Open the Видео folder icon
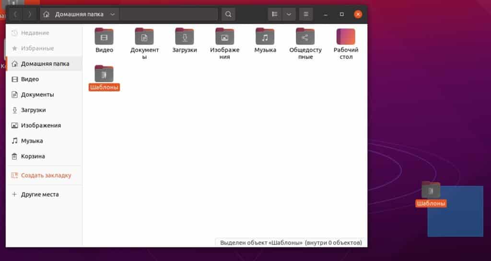This screenshot has height=261, width=491. click(x=104, y=37)
